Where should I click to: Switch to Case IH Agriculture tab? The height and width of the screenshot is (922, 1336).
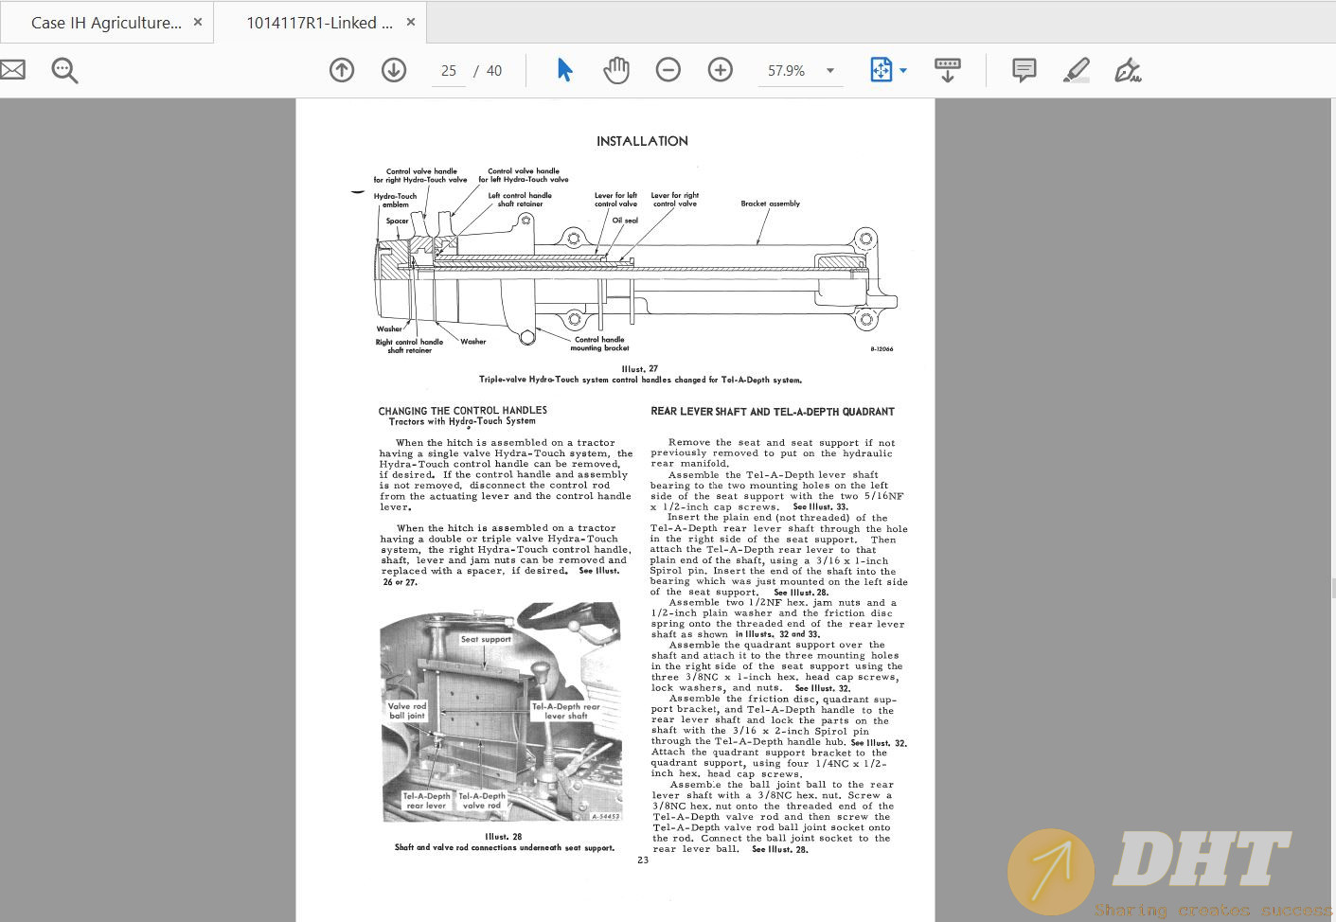[x=106, y=23]
